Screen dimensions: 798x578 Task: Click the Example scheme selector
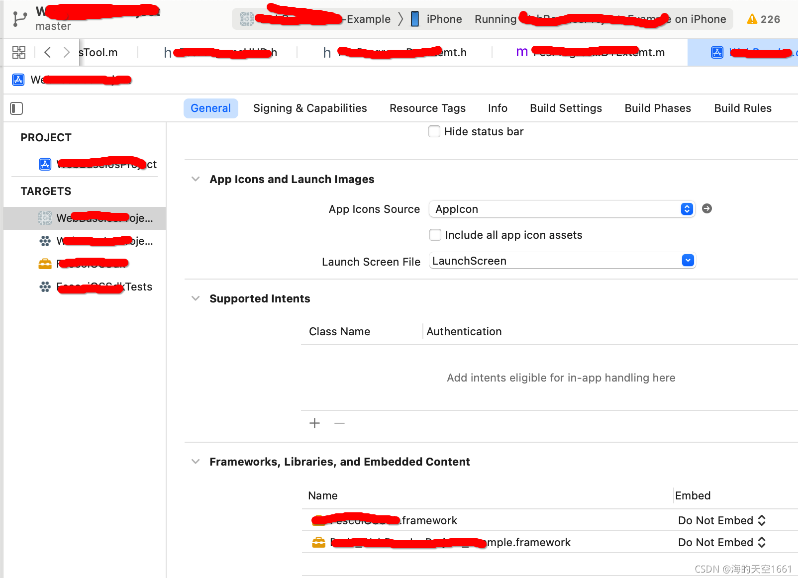pyautogui.click(x=315, y=19)
